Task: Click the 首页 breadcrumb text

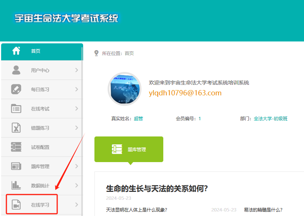Action: click(129, 53)
